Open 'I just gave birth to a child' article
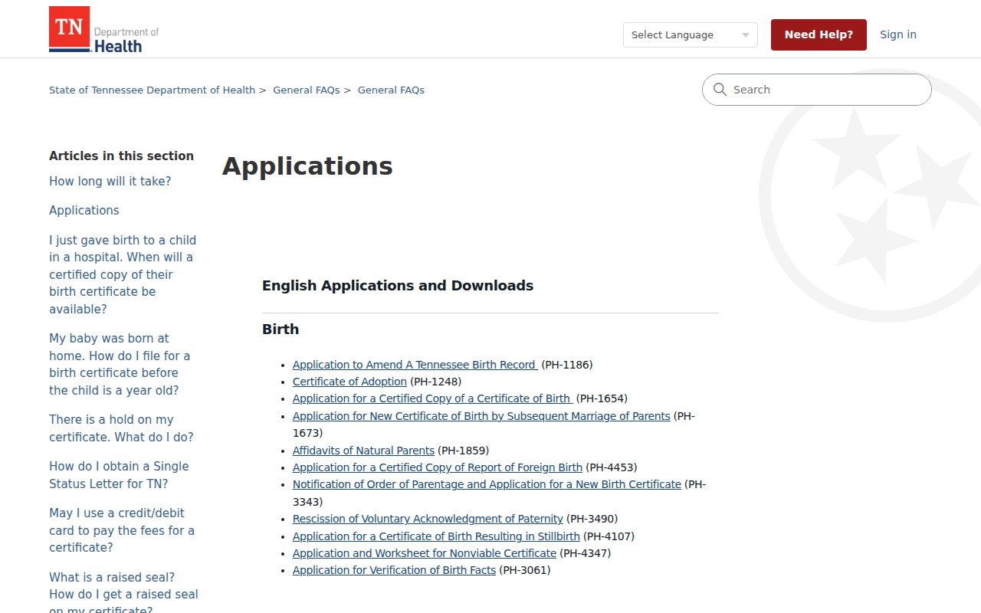Screen dimensions: 981x613 point(123,274)
